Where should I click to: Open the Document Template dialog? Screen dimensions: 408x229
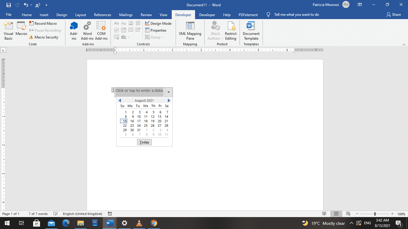pos(251,30)
